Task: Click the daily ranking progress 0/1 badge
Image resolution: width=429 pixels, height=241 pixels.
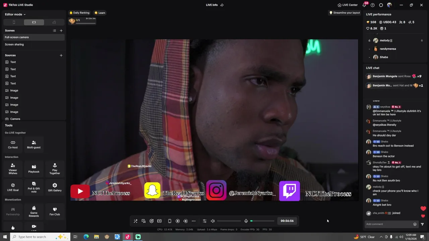Action: tap(82, 21)
